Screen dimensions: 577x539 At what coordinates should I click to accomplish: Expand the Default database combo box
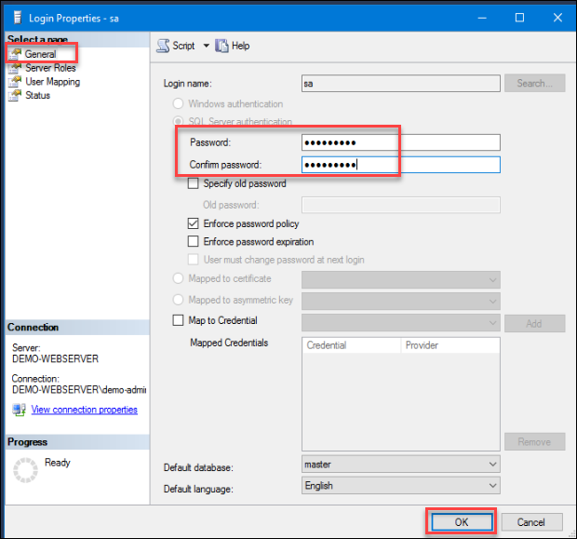point(492,465)
